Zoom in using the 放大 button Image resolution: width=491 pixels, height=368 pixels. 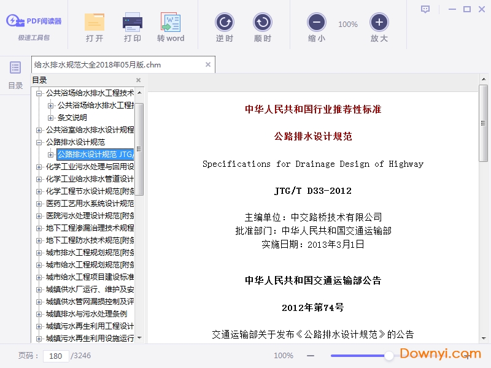[379, 23]
